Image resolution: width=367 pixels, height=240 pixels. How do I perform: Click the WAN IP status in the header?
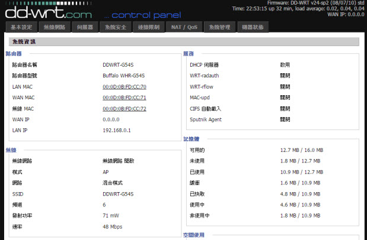point(346,14)
